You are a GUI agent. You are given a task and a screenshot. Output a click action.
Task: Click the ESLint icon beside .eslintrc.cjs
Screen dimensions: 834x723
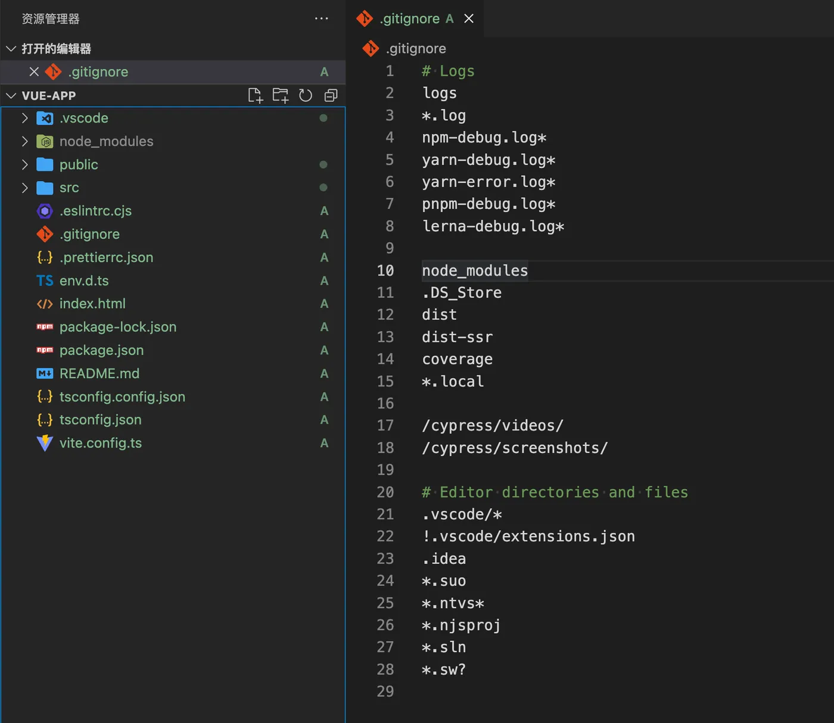(45, 211)
